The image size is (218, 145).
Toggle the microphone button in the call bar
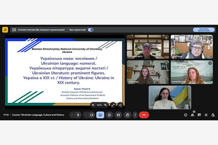point(78,115)
